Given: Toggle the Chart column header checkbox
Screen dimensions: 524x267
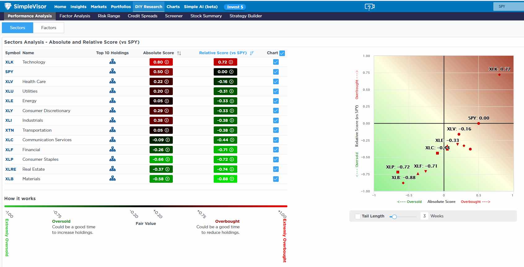Looking at the screenshot, I should [x=282, y=53].
